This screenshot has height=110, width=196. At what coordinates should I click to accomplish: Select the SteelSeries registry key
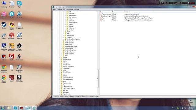(x=66, y=92)
